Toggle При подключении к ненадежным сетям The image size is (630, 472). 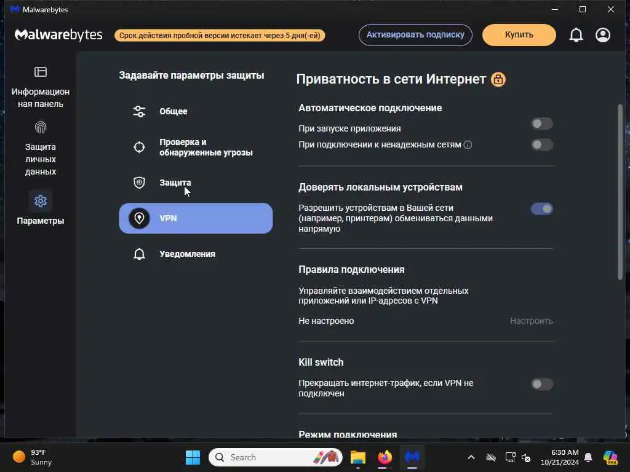(542, 145)
